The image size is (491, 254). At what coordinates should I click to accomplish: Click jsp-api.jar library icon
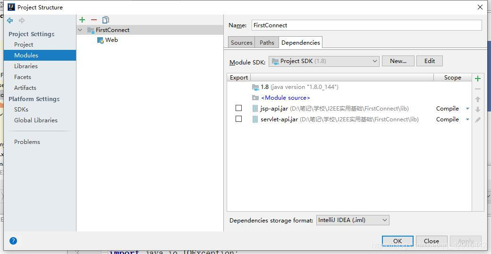(255, 109)
